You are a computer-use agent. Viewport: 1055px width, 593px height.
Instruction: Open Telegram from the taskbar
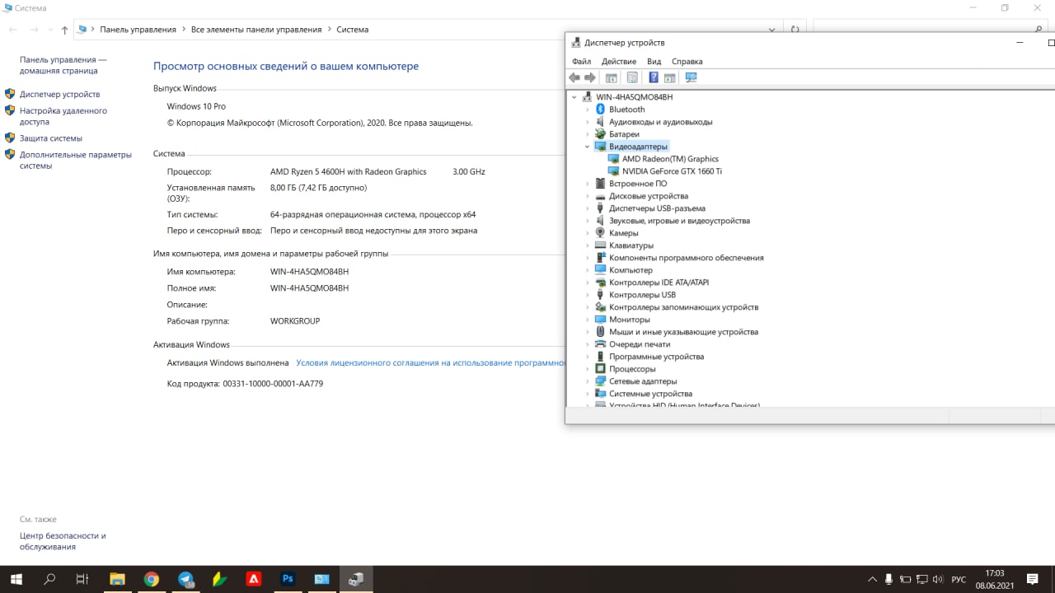coord(185,579)
